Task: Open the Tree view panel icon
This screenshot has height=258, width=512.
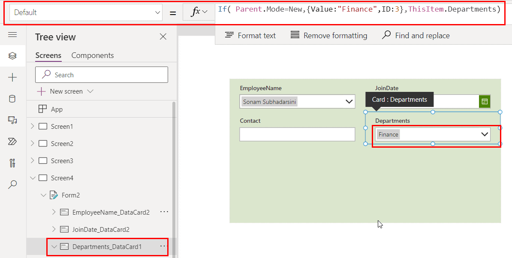Action: [12, 55]
